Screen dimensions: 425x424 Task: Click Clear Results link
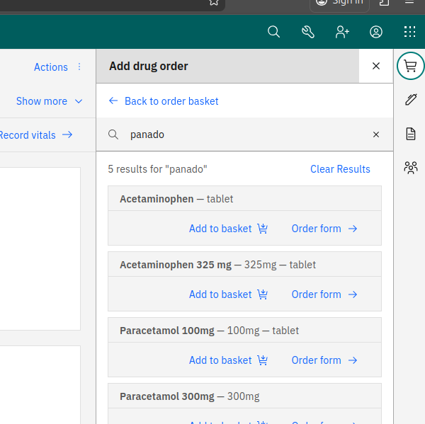pos(340,169)
